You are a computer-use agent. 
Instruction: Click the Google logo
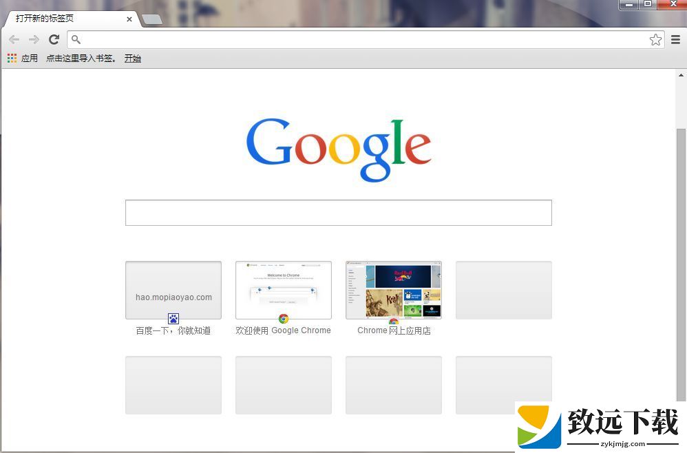[339, 150]
